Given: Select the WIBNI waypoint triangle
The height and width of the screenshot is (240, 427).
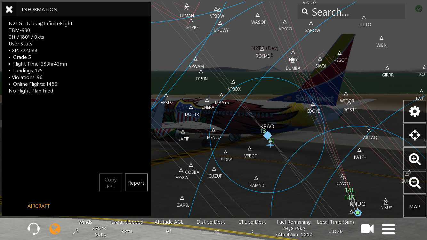Looking at the screenshot, I should [382, 38].
